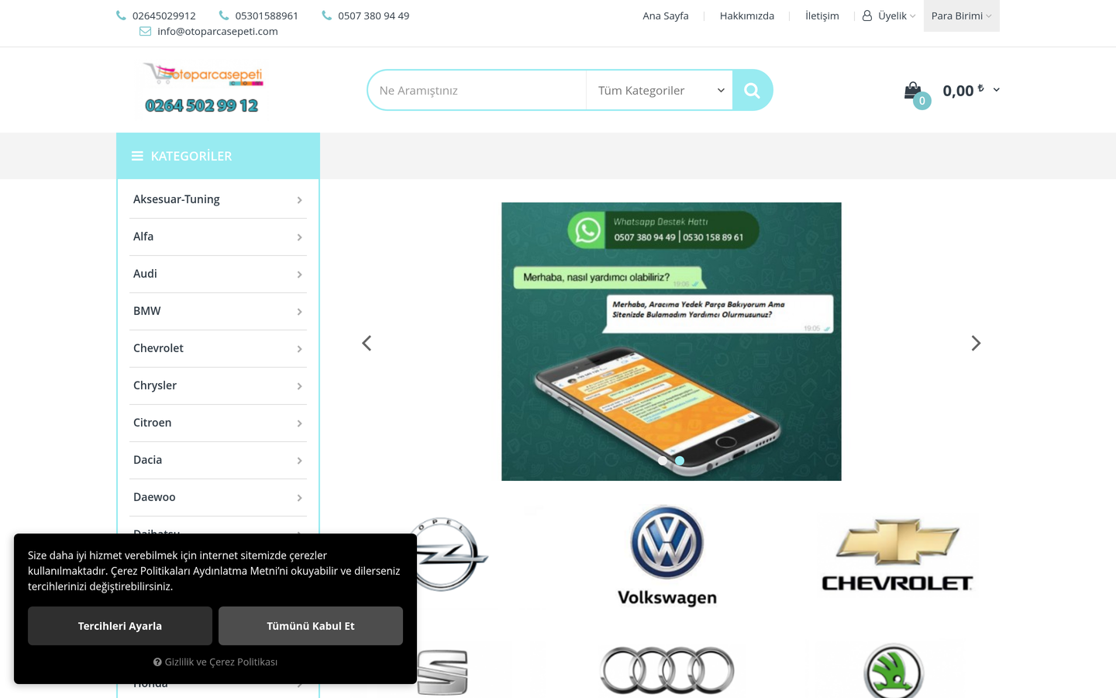
Task: Select the second slider pagination dot
Action: [680, 461]
